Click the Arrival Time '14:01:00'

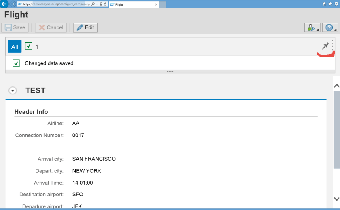tap(83, 183)
